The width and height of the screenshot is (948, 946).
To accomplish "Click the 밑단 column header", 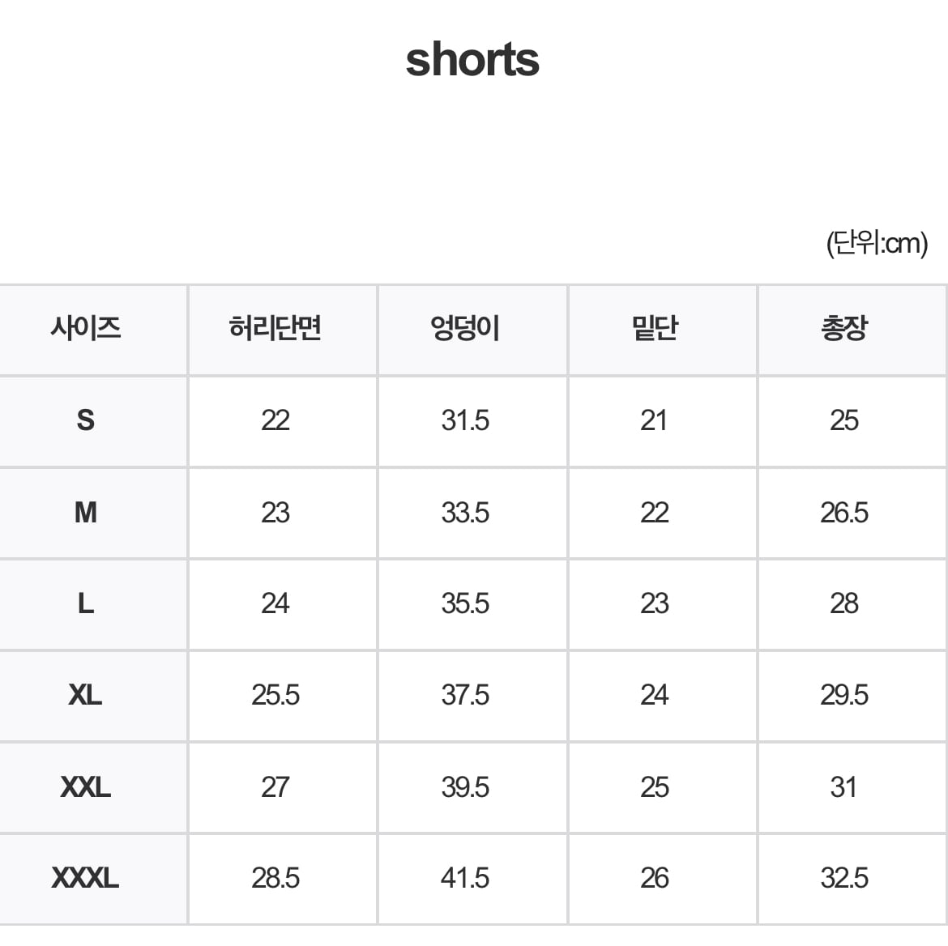I will [x=655, y=329].
